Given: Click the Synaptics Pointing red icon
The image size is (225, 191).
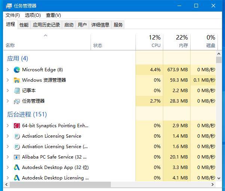Looking at the screenshot, I should [17, 126].
